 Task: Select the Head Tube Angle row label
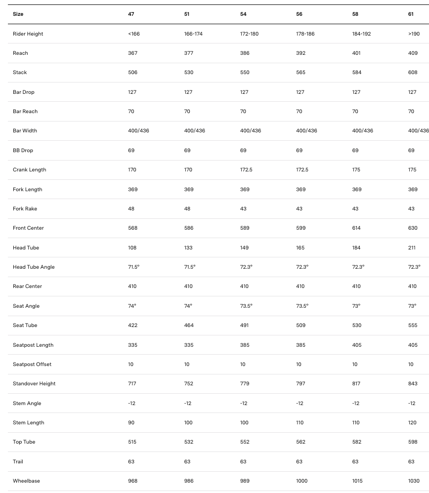click(x=34, y=267)
